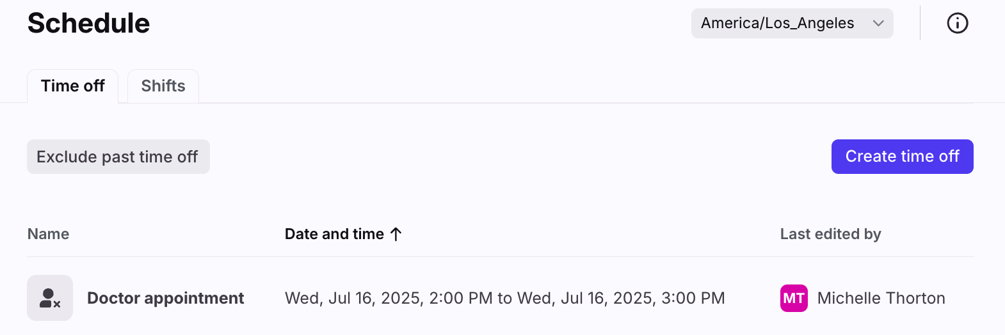
Task: Click the Date and time header label
Action: click(x=334, y=234)
